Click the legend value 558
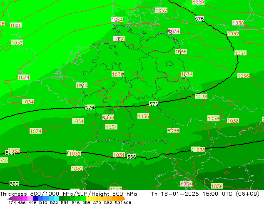The height and width of the screenshot is (204, 264). (86, 202)
